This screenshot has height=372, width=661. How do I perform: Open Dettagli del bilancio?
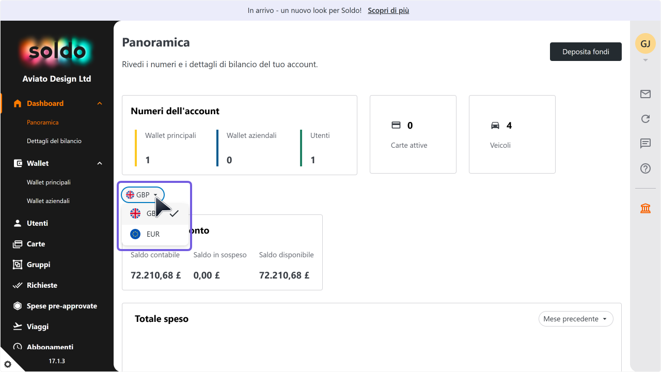pyautogui.click(x=54, y=141)
